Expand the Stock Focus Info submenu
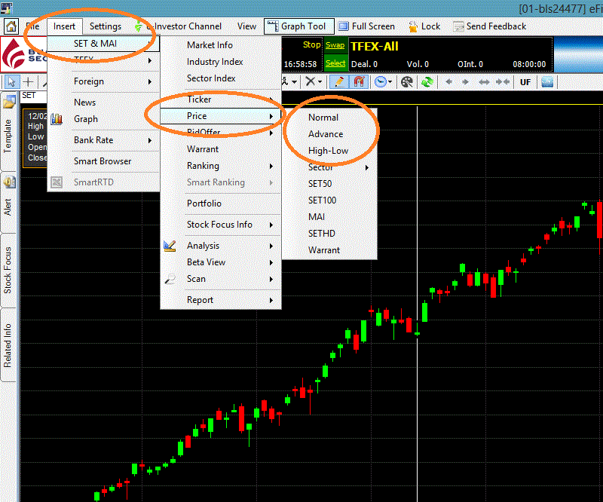This screenshot has width=603, height=502. tap(221, 225)
